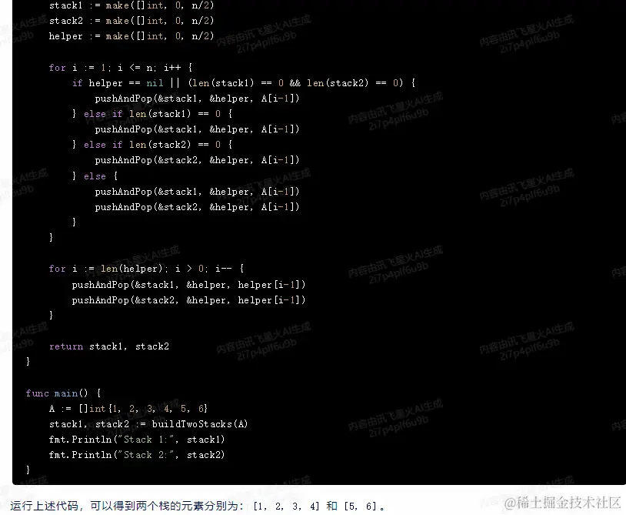
Task: Click the 'A := []int{1, 2, 3, 4, 5, 6}' line
Action: click(128, 409)
